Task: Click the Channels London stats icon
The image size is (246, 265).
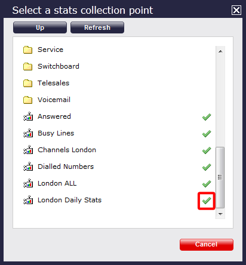Action: click(28, 150)
